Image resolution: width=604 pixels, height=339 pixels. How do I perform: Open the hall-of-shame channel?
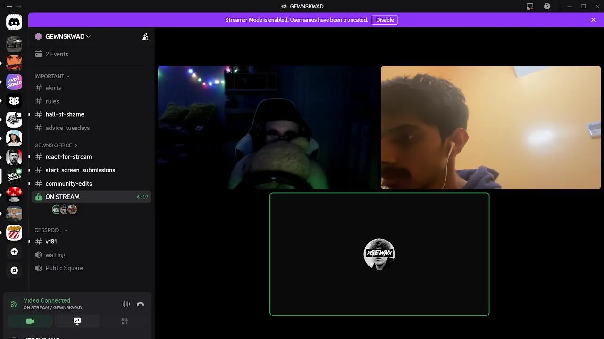pyautogui.click(x=91, y=114)
